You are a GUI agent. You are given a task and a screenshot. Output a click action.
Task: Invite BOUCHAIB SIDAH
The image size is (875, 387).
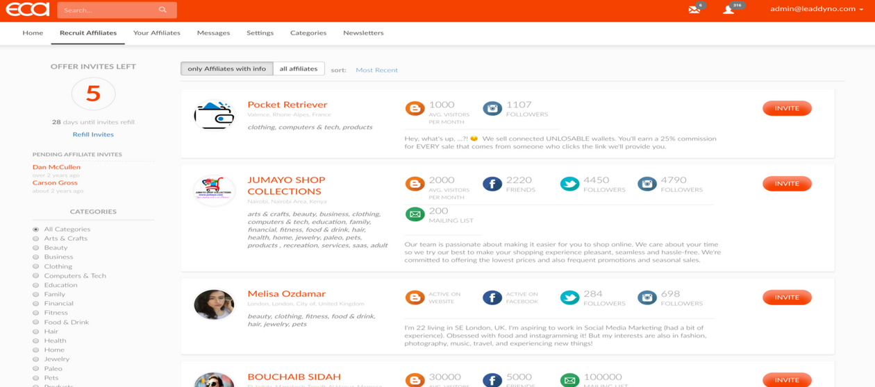click(x=787, y=380)
